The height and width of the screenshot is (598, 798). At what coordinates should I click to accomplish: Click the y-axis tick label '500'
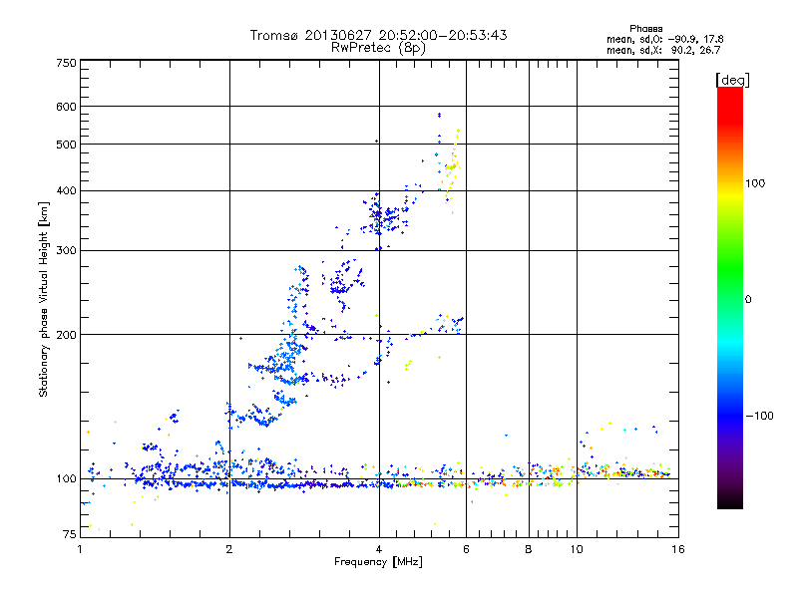(x=67, y=145)
